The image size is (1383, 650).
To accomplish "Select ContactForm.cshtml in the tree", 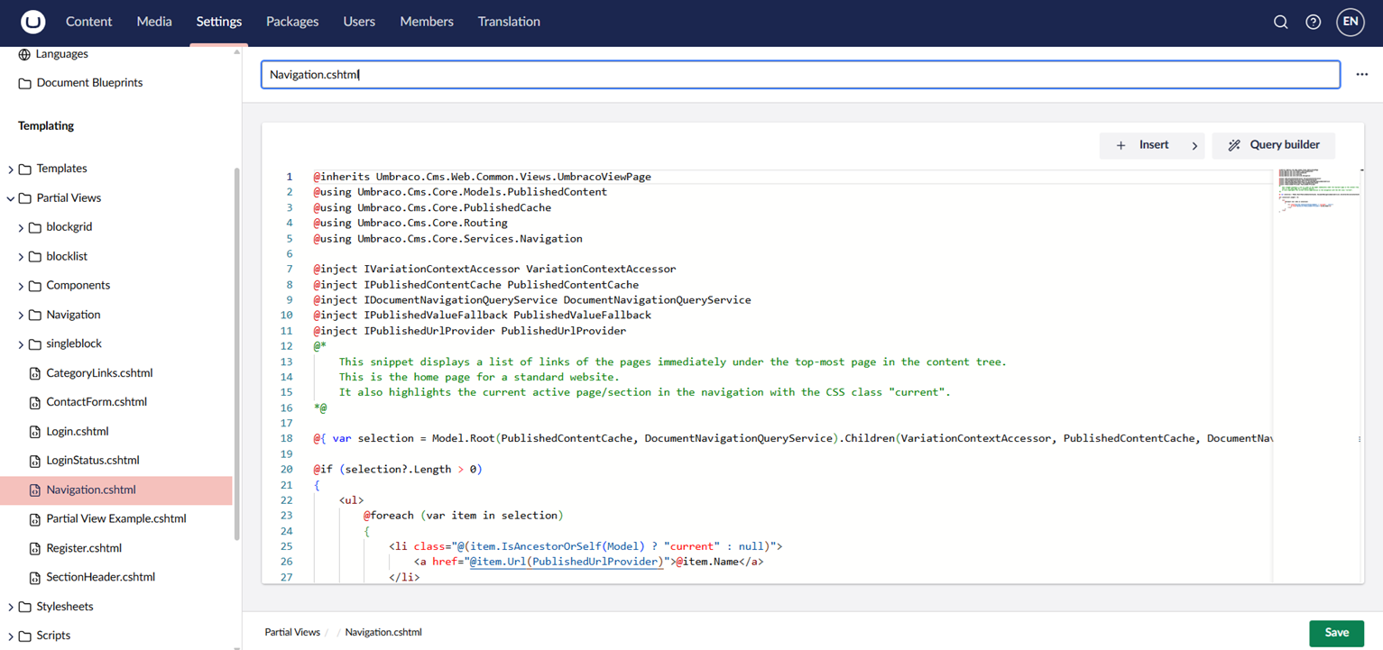I will point(97,402).
